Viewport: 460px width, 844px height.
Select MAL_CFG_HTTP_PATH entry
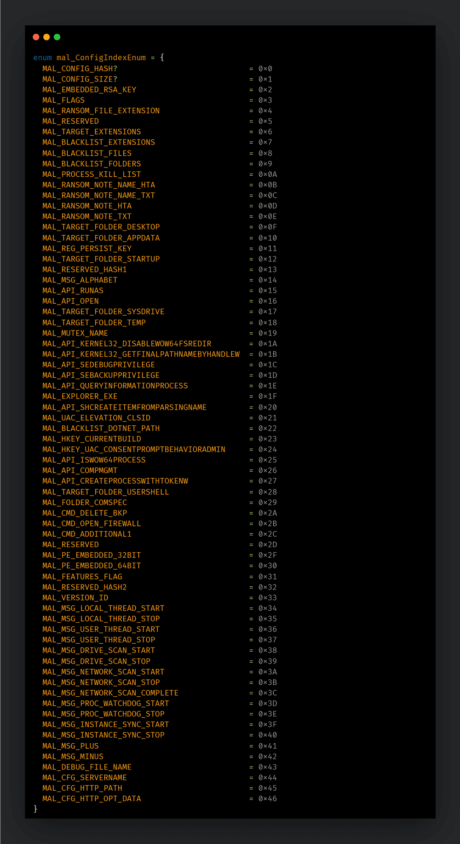coord(82,788)
